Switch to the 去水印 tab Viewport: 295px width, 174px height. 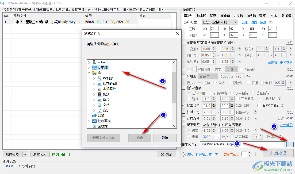(189, 16)
